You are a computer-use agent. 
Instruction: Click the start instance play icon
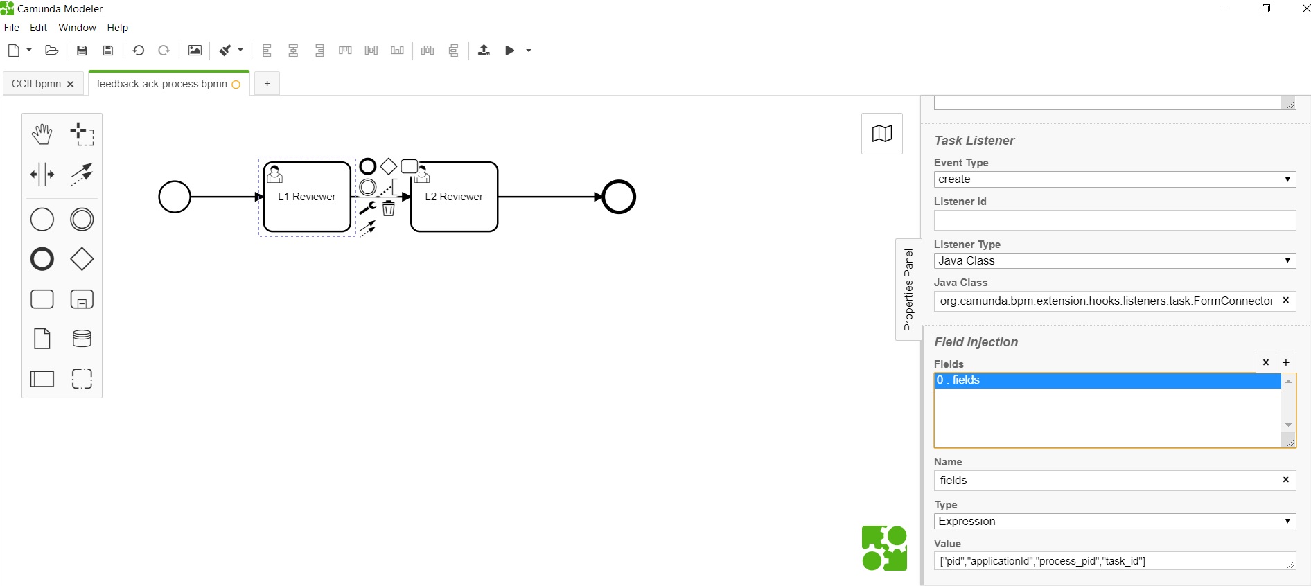510,51
